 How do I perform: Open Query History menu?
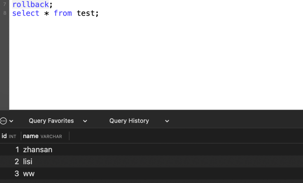pos(129,121)
